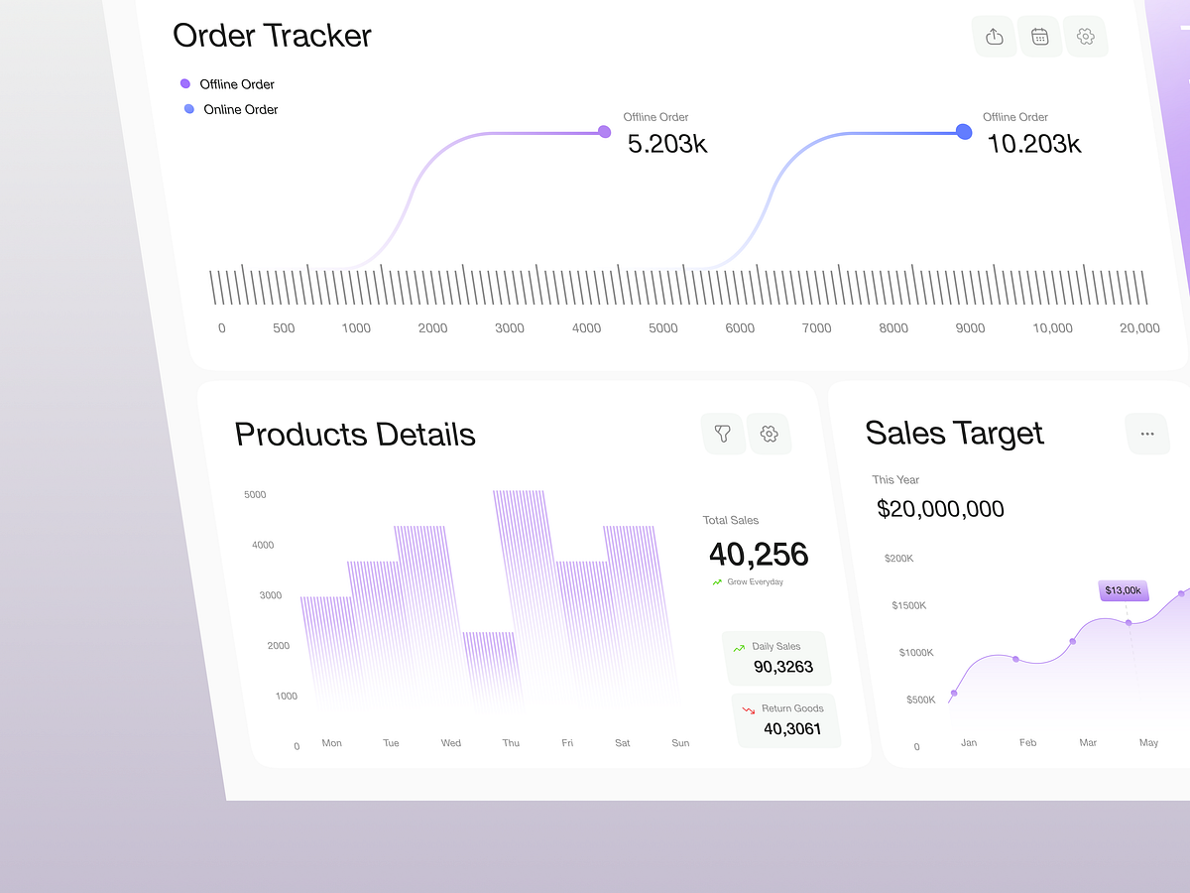Viewport: 1190px width, 893px height.
Task: Click the blue Online Order point on the gauge
Action: coord(963,131)
